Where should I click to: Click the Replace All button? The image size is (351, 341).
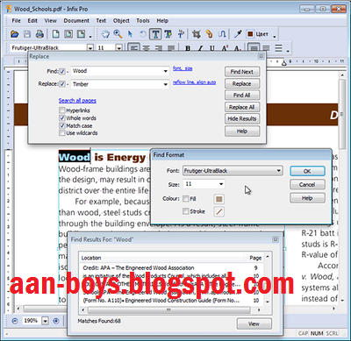(242, 107)
